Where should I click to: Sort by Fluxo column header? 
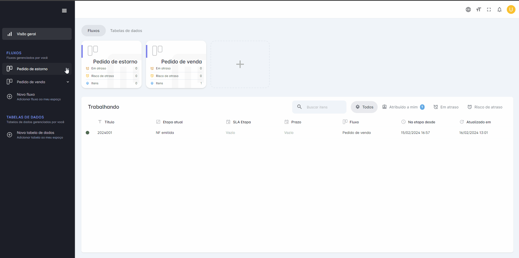point(351,122)
